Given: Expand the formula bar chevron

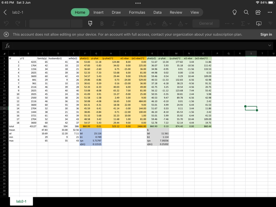Looking at the screenshot, I should click(x=269, y=45).
